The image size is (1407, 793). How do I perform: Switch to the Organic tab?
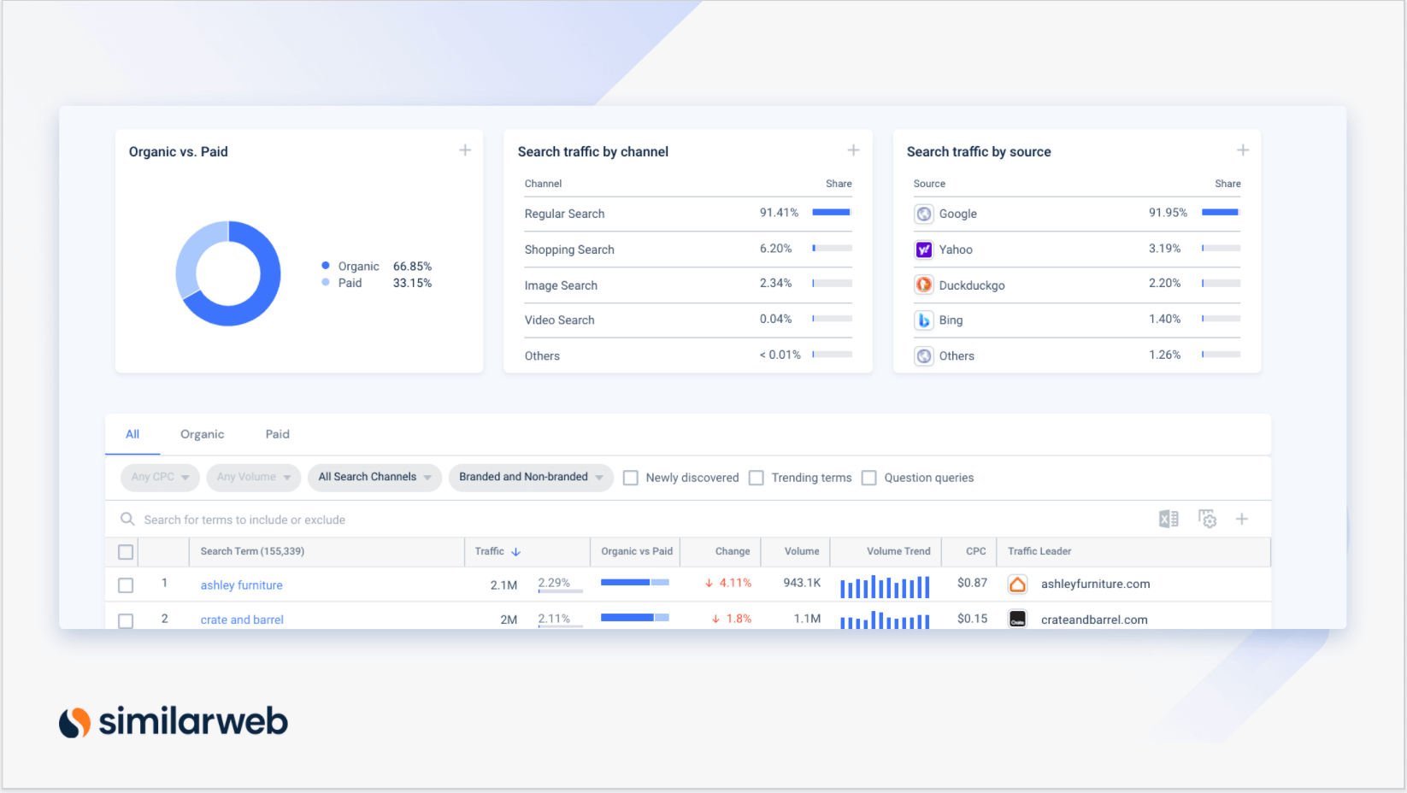[x=202, y=434]
